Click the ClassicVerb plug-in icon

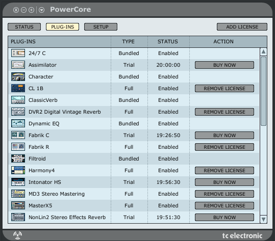(x=18, y=100)
